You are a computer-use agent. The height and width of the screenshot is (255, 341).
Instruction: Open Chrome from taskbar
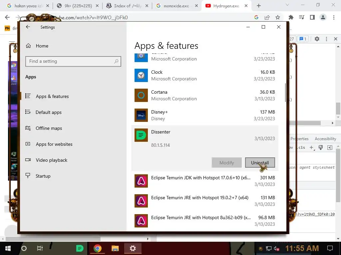98,248
